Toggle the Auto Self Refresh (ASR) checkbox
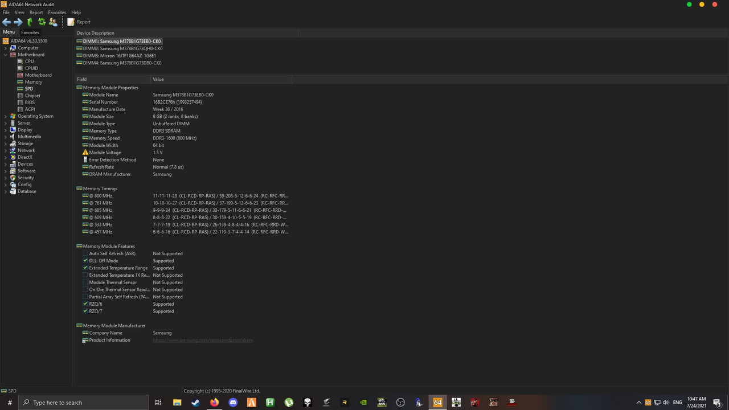729x410 pixels. pyautogui.click(x=85, y=253)
